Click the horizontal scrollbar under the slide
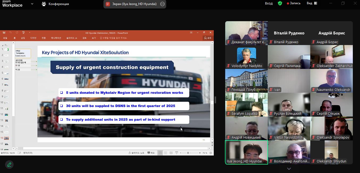This screenshot has height=173, width=360. click(113, 148)
